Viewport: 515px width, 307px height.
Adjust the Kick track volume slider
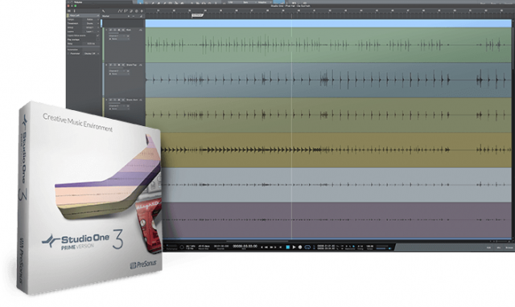[x=119, y=33]
